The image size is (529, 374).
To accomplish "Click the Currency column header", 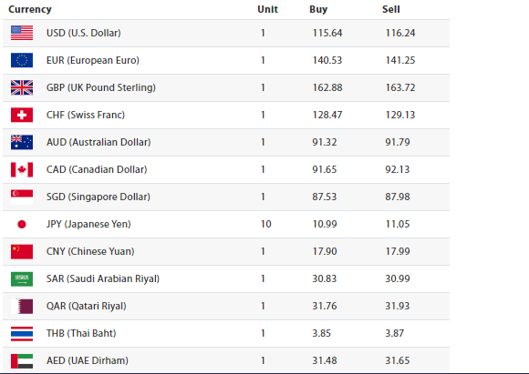I will coord(30,9).
